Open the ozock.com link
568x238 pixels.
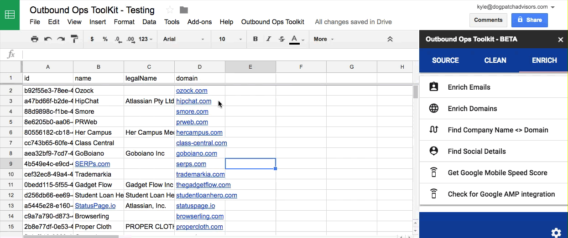coord(192,91)
